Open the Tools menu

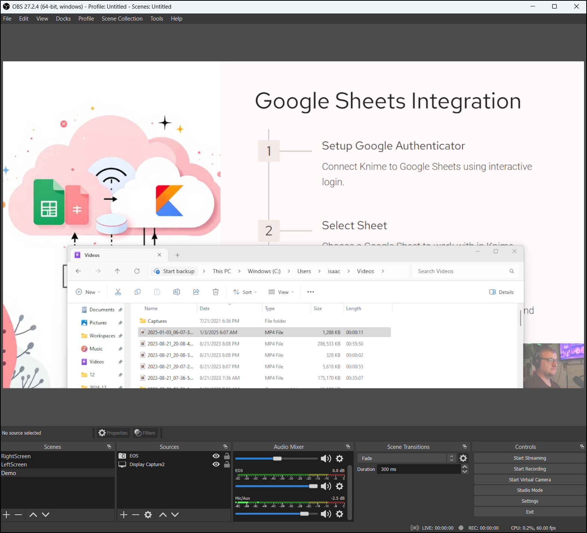click(157, 19)
